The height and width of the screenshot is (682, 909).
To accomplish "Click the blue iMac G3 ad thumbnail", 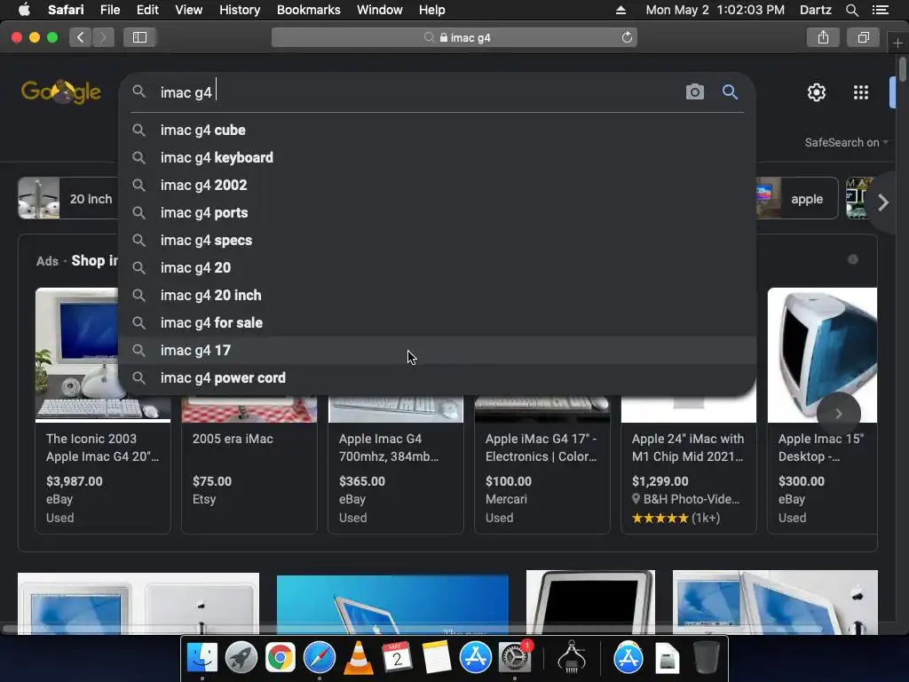I will [822, 355].
